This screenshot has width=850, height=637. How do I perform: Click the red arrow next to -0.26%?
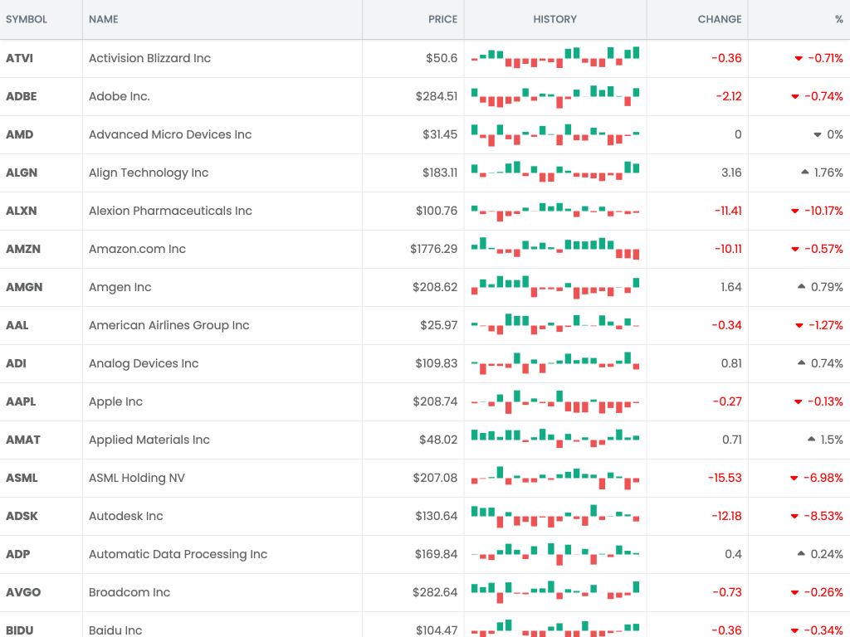pos(794,593)
